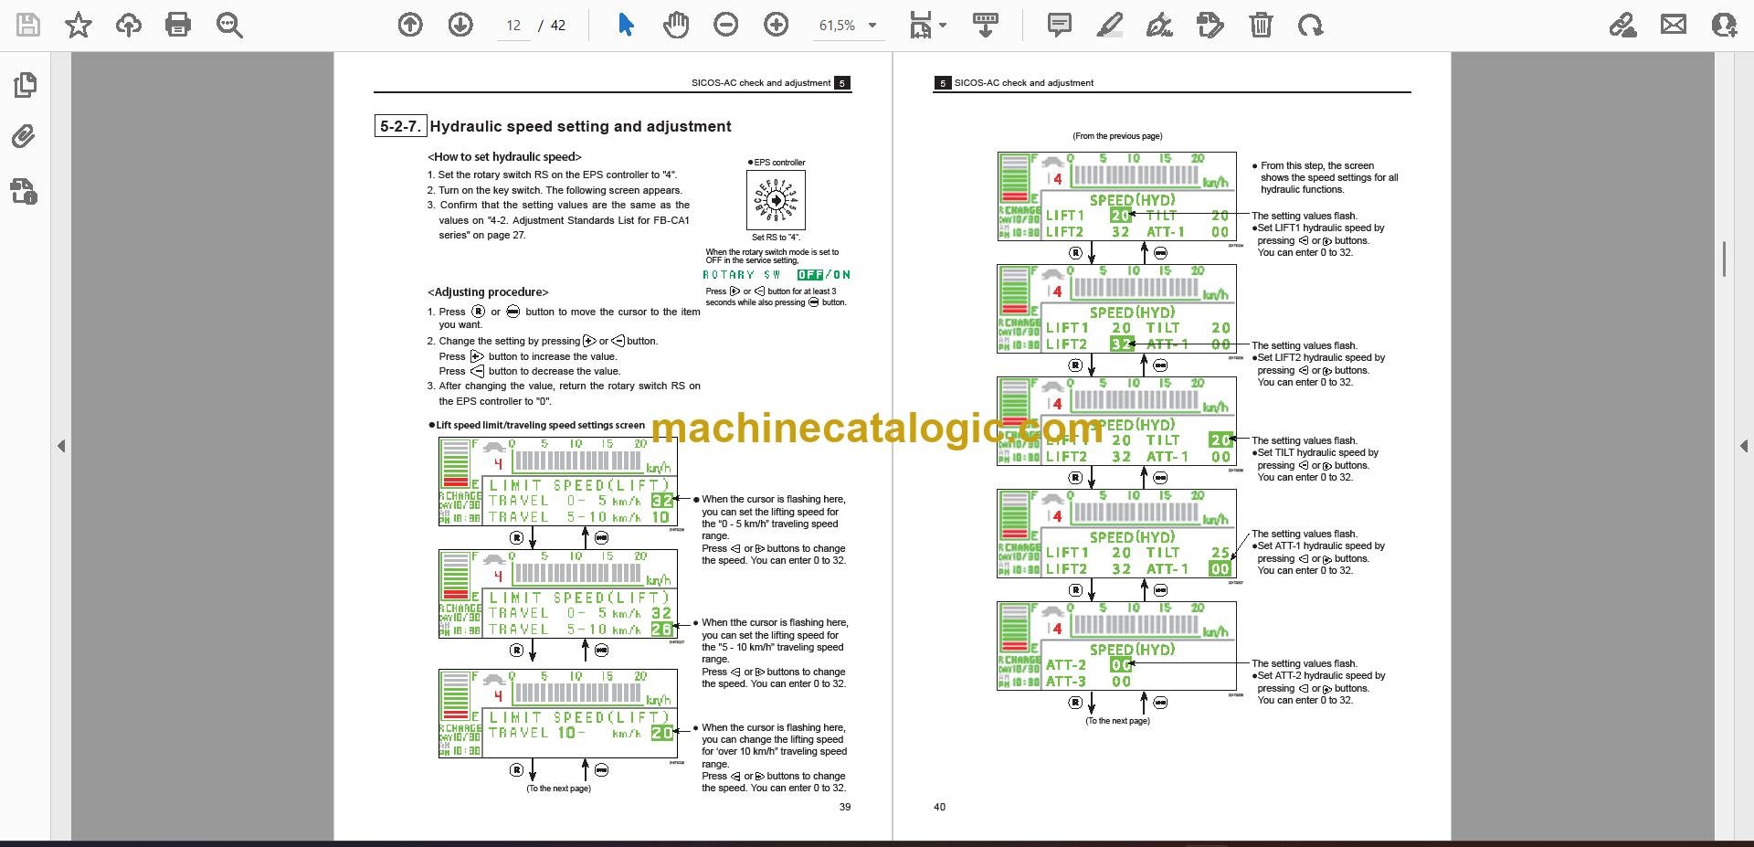
Task: Click '(From the previous page)' text
Action: pyautogui.click(x=1117, y=136)
